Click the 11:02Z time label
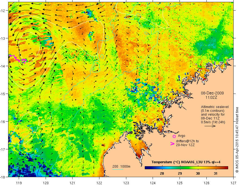239x185 pixels. point(211,97)
